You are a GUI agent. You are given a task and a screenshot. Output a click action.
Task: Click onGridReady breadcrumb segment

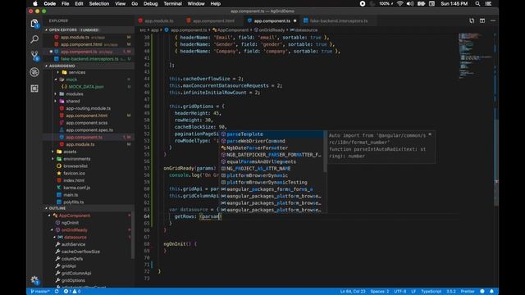click(x=269, y=30)
